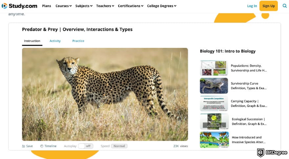Open Survivorship Curve frog thumbnail
289x159 pixels.
[214, 86]
